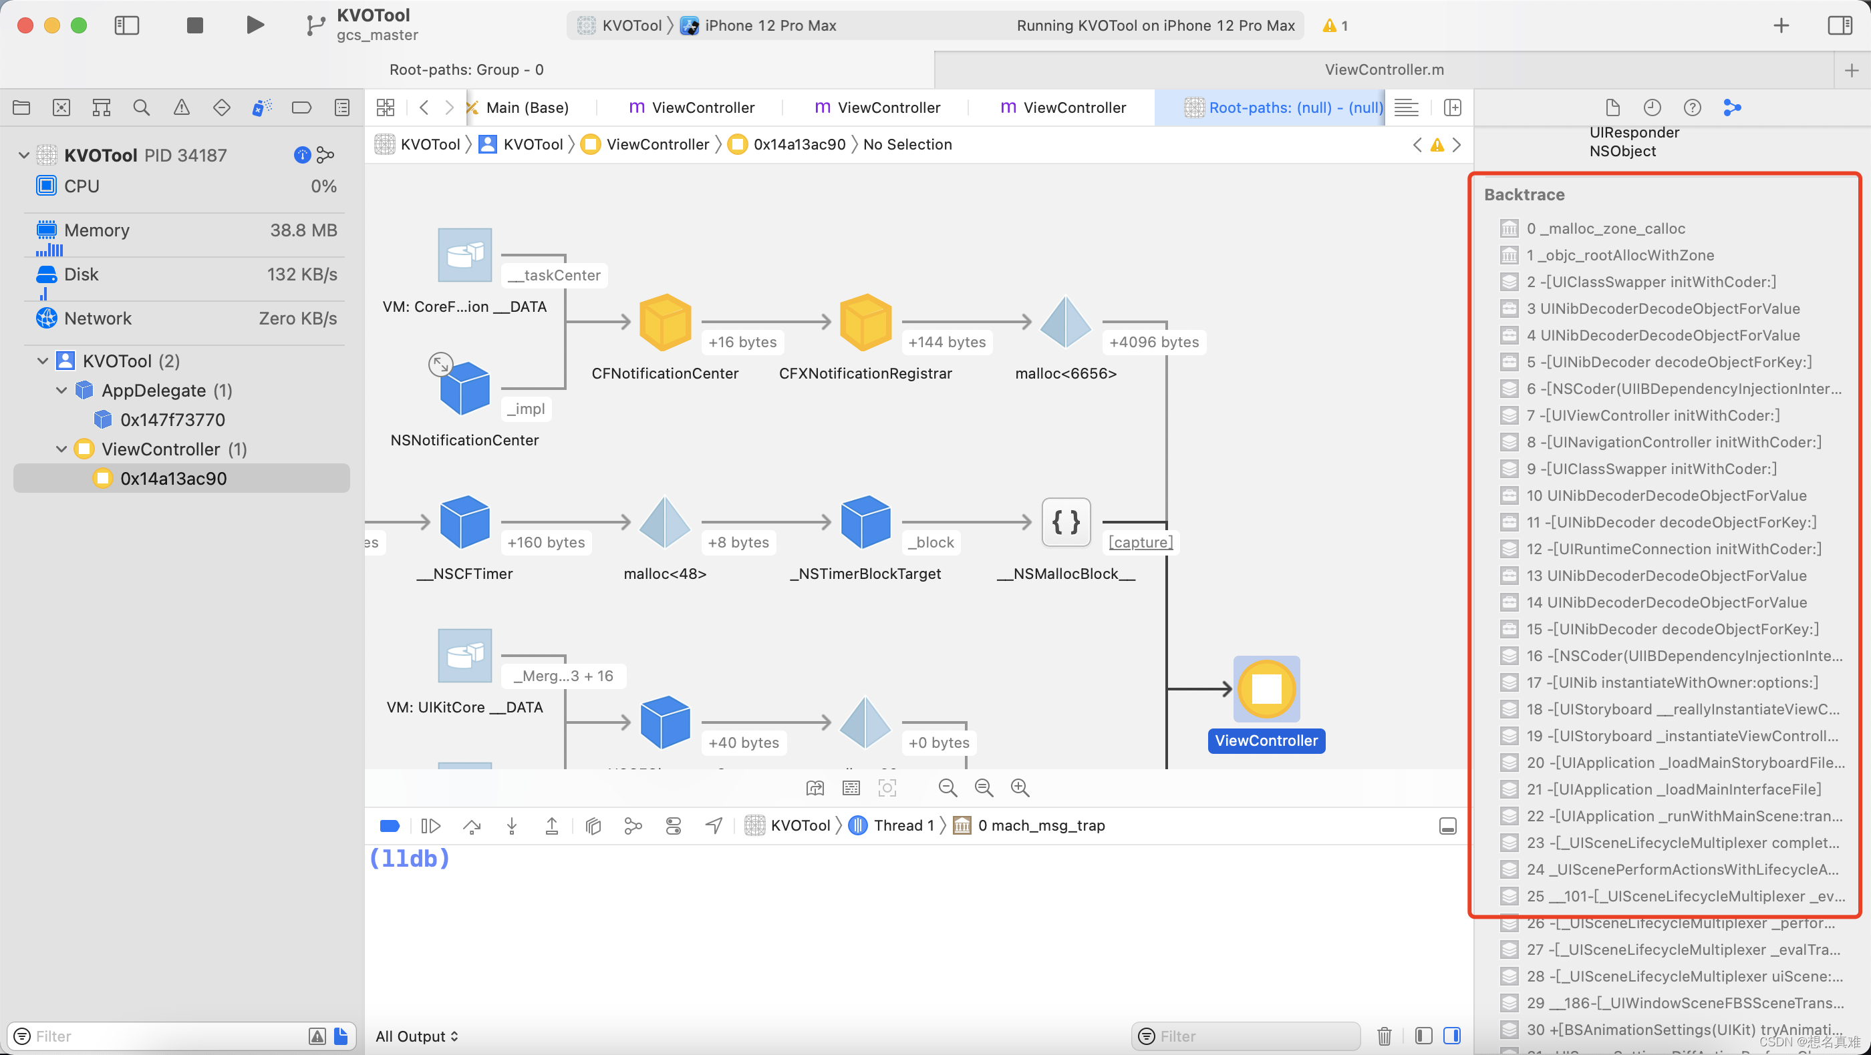
Task: Stop the running KVOTool app
Action: (194, 25)
